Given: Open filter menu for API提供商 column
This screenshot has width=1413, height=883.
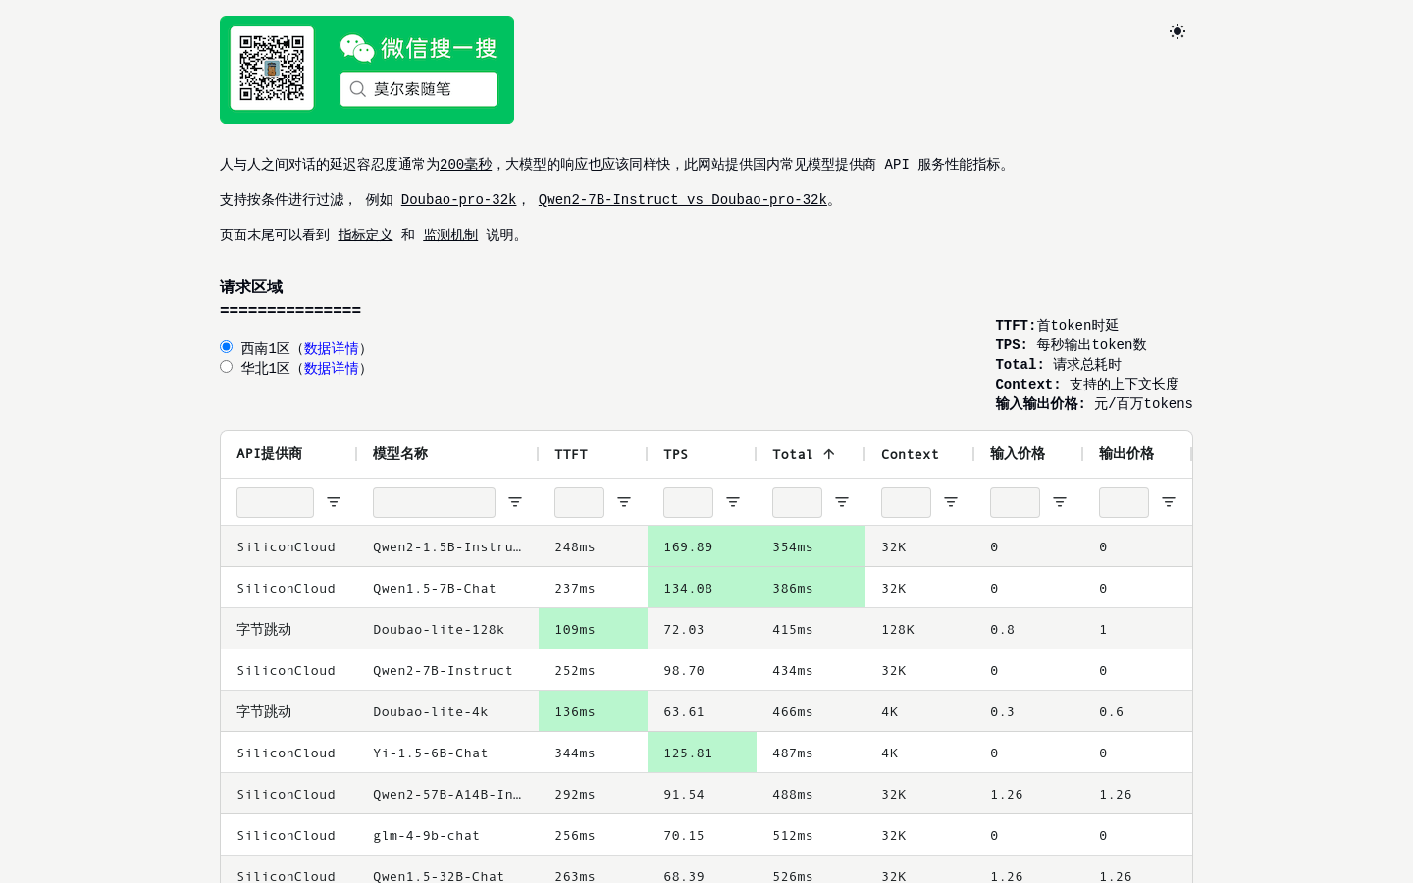Looking at the screenshot, I should pyautogui.click(x=334, y=502).
